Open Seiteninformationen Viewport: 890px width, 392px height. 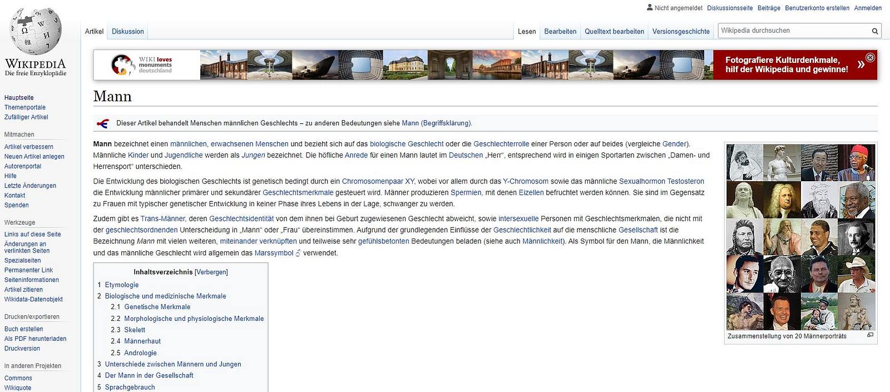pyautogui.click(x=32, y=280)
